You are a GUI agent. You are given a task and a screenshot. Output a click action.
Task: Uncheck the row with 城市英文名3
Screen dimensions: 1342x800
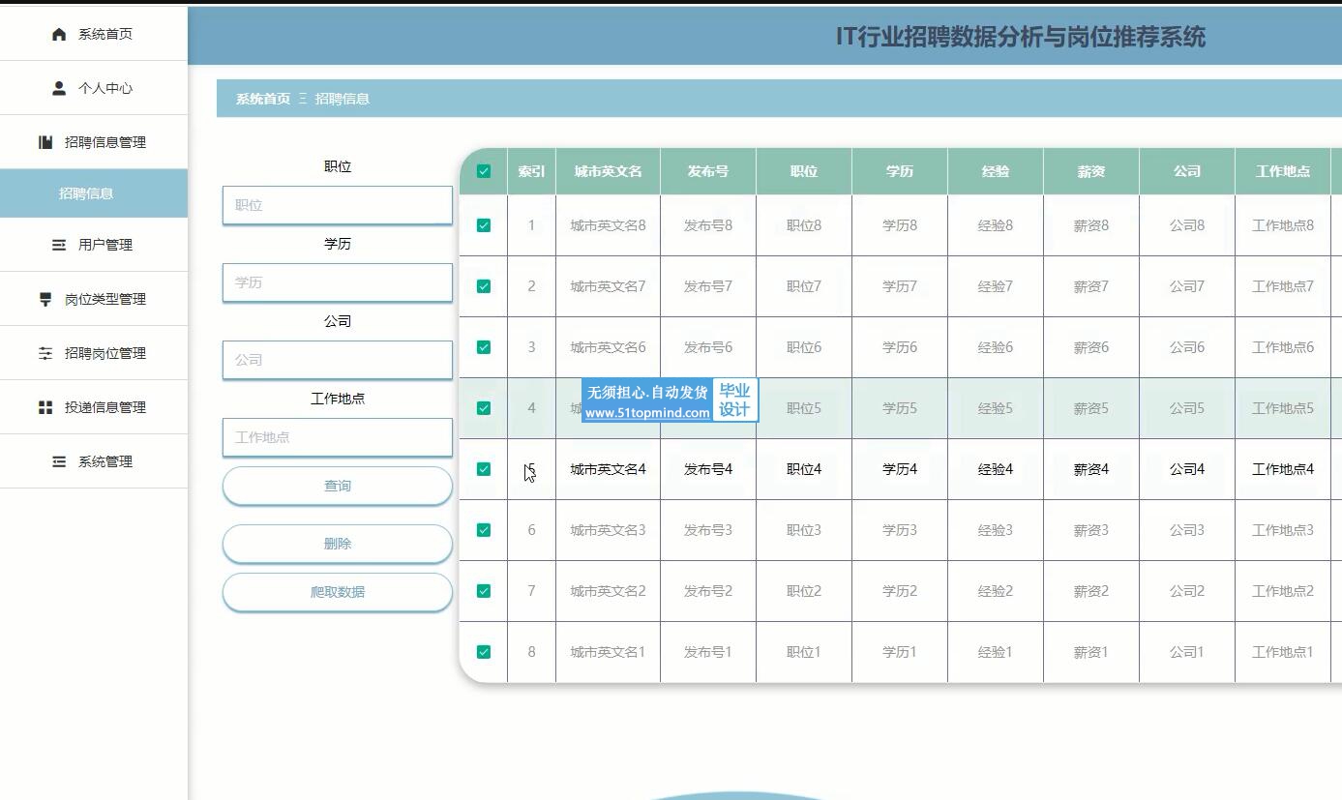(x=484, y=530)
